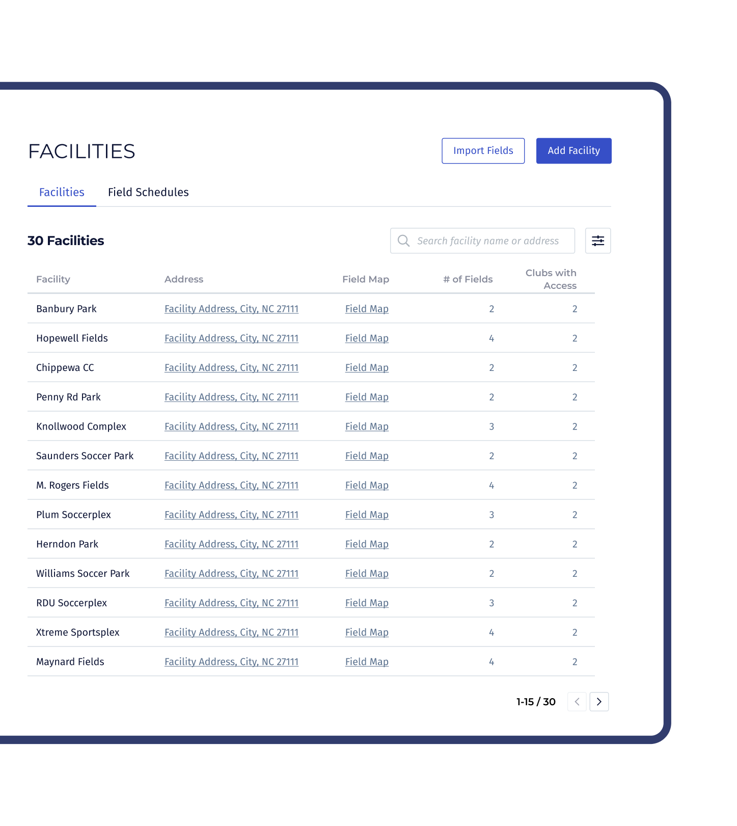Open Hopewell Fields address link
This screenshot has height=826, width=737.
231,338
